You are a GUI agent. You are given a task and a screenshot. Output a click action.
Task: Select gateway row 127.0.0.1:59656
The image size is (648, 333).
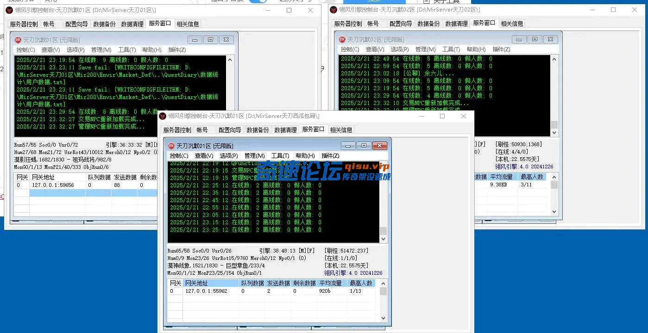click(86, 185)
